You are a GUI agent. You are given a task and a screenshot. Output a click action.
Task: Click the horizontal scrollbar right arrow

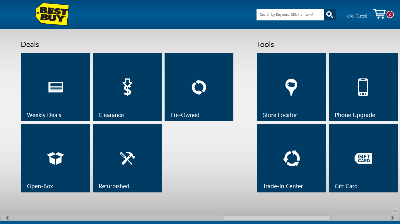(393, 218)
